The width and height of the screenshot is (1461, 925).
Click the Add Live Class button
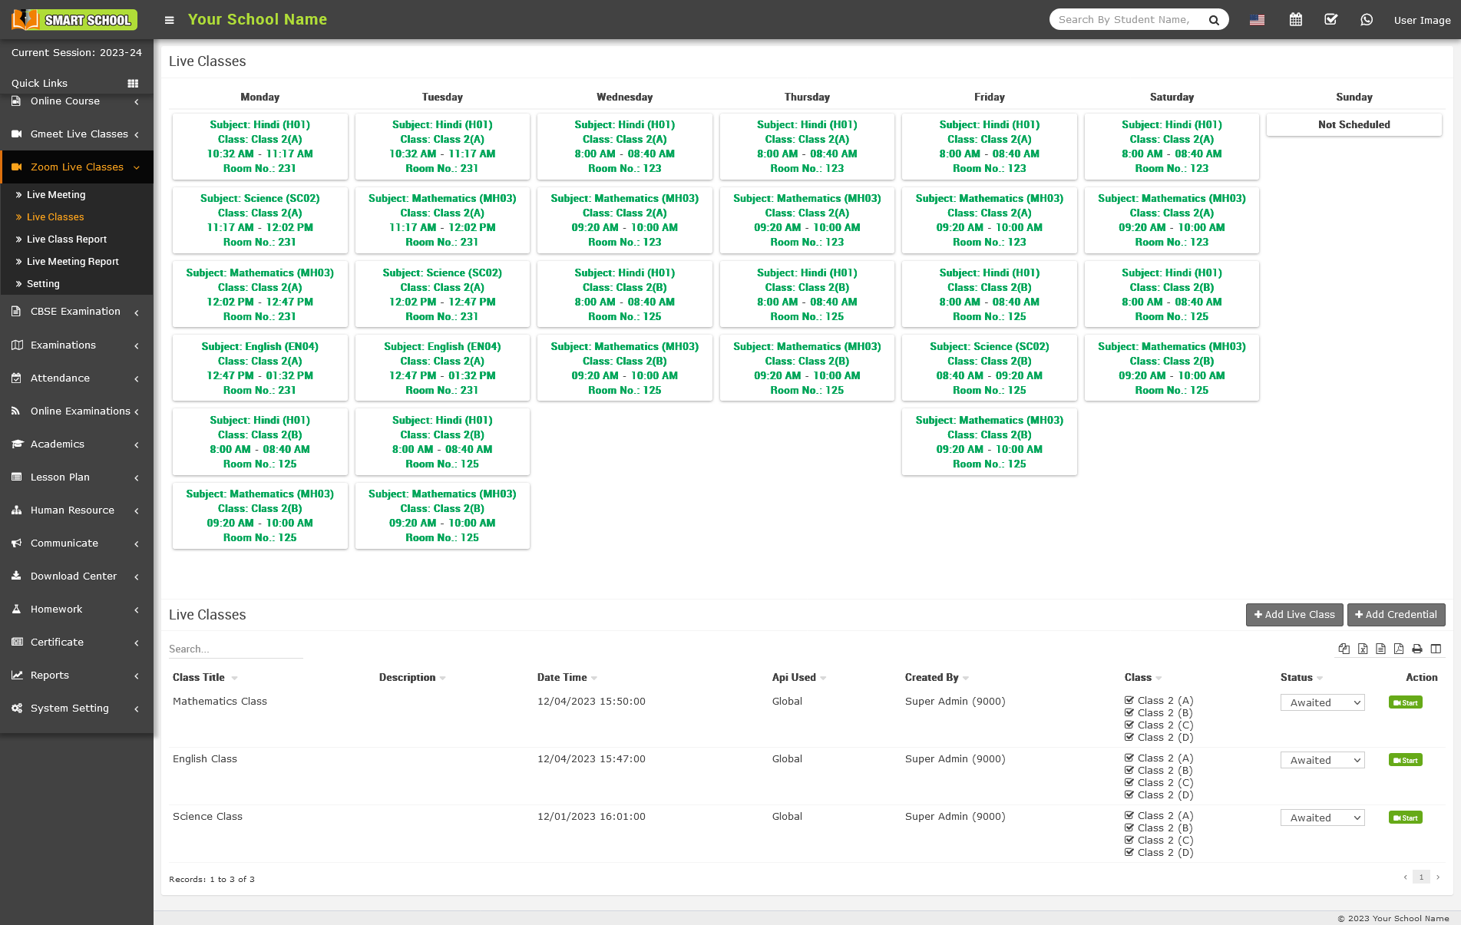coord(1294,615)
